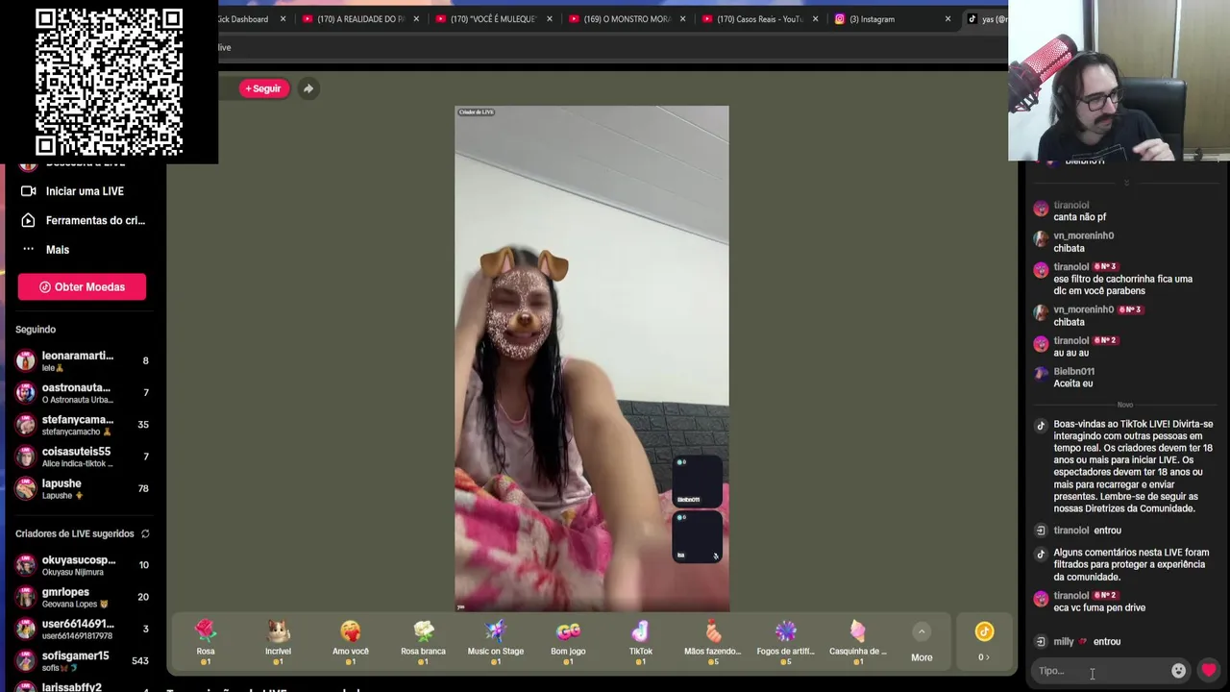Send the TikTok gift

[640, 641]
